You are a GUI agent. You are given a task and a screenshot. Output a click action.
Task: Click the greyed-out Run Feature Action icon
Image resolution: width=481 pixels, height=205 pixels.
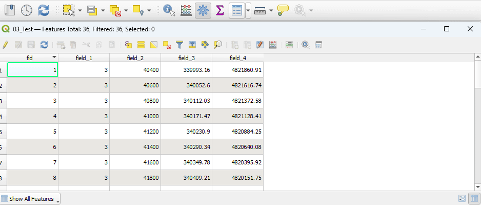pos(299,10)
